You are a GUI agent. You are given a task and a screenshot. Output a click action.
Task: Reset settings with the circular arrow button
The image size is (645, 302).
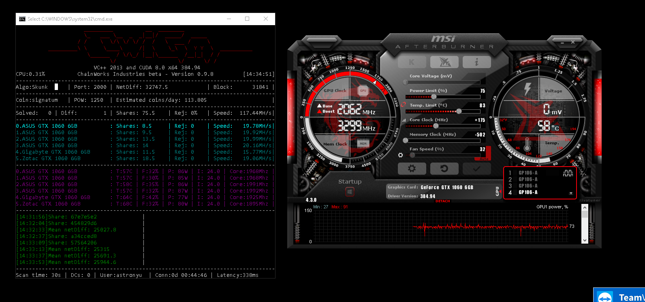pyautogui.click(x=444, y=169)
